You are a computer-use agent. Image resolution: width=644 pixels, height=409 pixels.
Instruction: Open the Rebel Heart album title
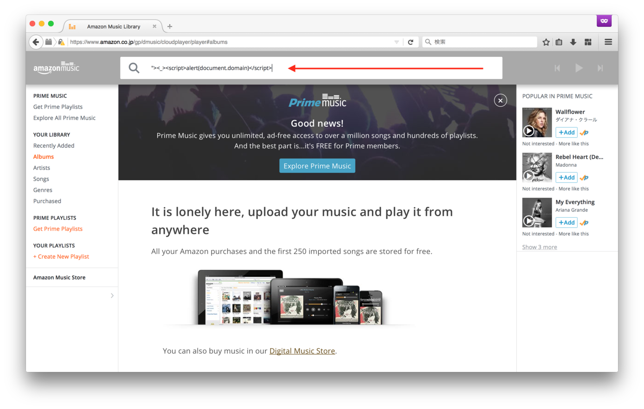[579, 157]
